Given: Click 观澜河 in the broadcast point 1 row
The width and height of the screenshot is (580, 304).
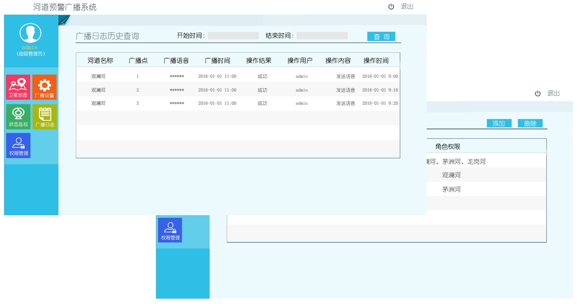Looking at the screenshot, I should [x=98, y=76].
